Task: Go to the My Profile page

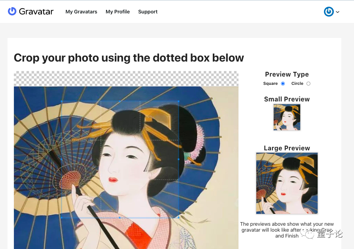Action: tap(117, 12)
